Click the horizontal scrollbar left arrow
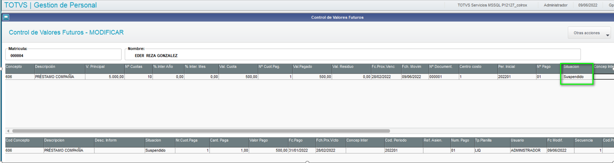 tap(8, 131)
